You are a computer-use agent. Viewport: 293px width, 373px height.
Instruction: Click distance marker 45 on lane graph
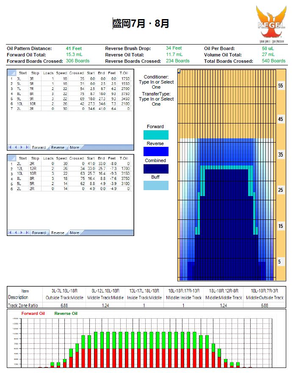pos(280,119)
